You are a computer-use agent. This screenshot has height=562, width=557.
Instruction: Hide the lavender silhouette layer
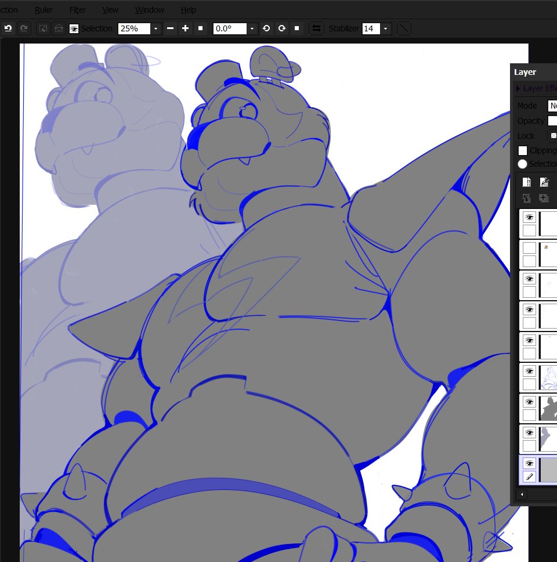click(529, 433)
